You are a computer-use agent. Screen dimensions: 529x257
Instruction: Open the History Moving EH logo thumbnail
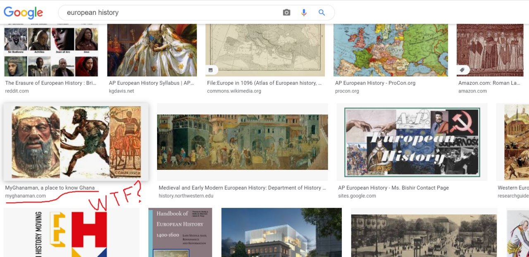pyautogui.click(x=71, y=233)
